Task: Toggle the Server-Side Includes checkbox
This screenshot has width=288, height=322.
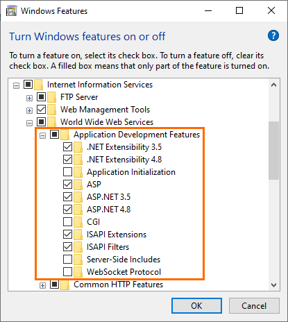Action: coord(67,260)
